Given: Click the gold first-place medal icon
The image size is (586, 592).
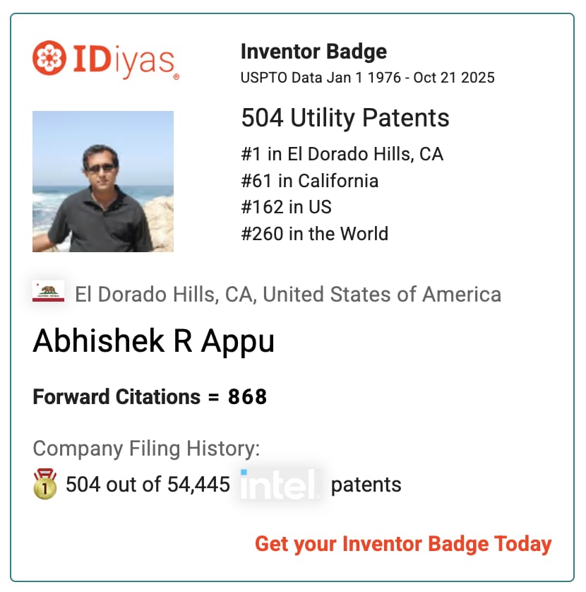Looking at the screenshot, I should point(45,485).
